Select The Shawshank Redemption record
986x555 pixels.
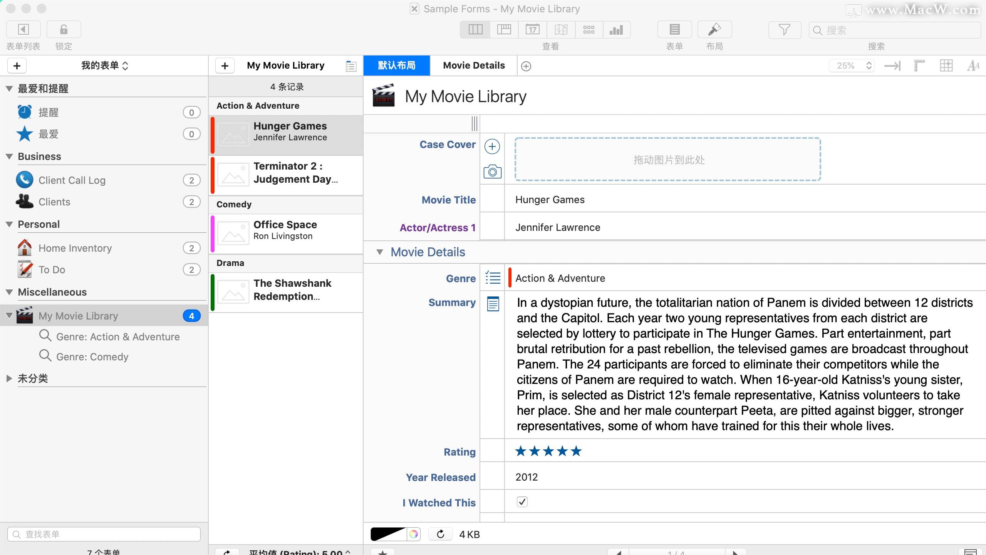[x=287, y=292]
